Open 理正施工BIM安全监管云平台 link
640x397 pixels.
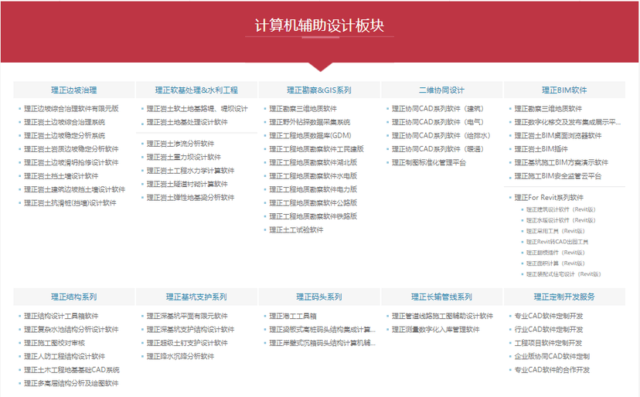click(x=558, y=176)
